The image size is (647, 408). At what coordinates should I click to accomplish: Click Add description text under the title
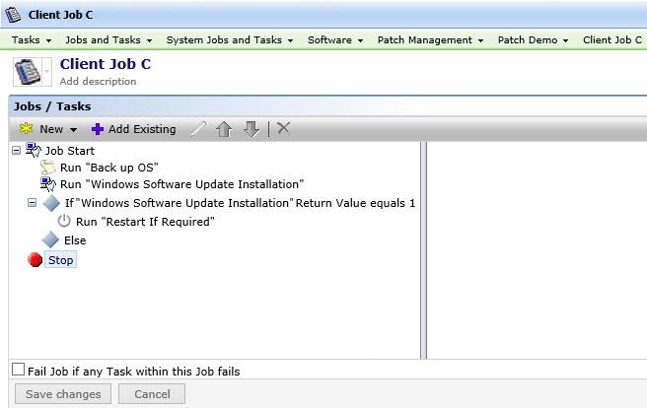99,82
